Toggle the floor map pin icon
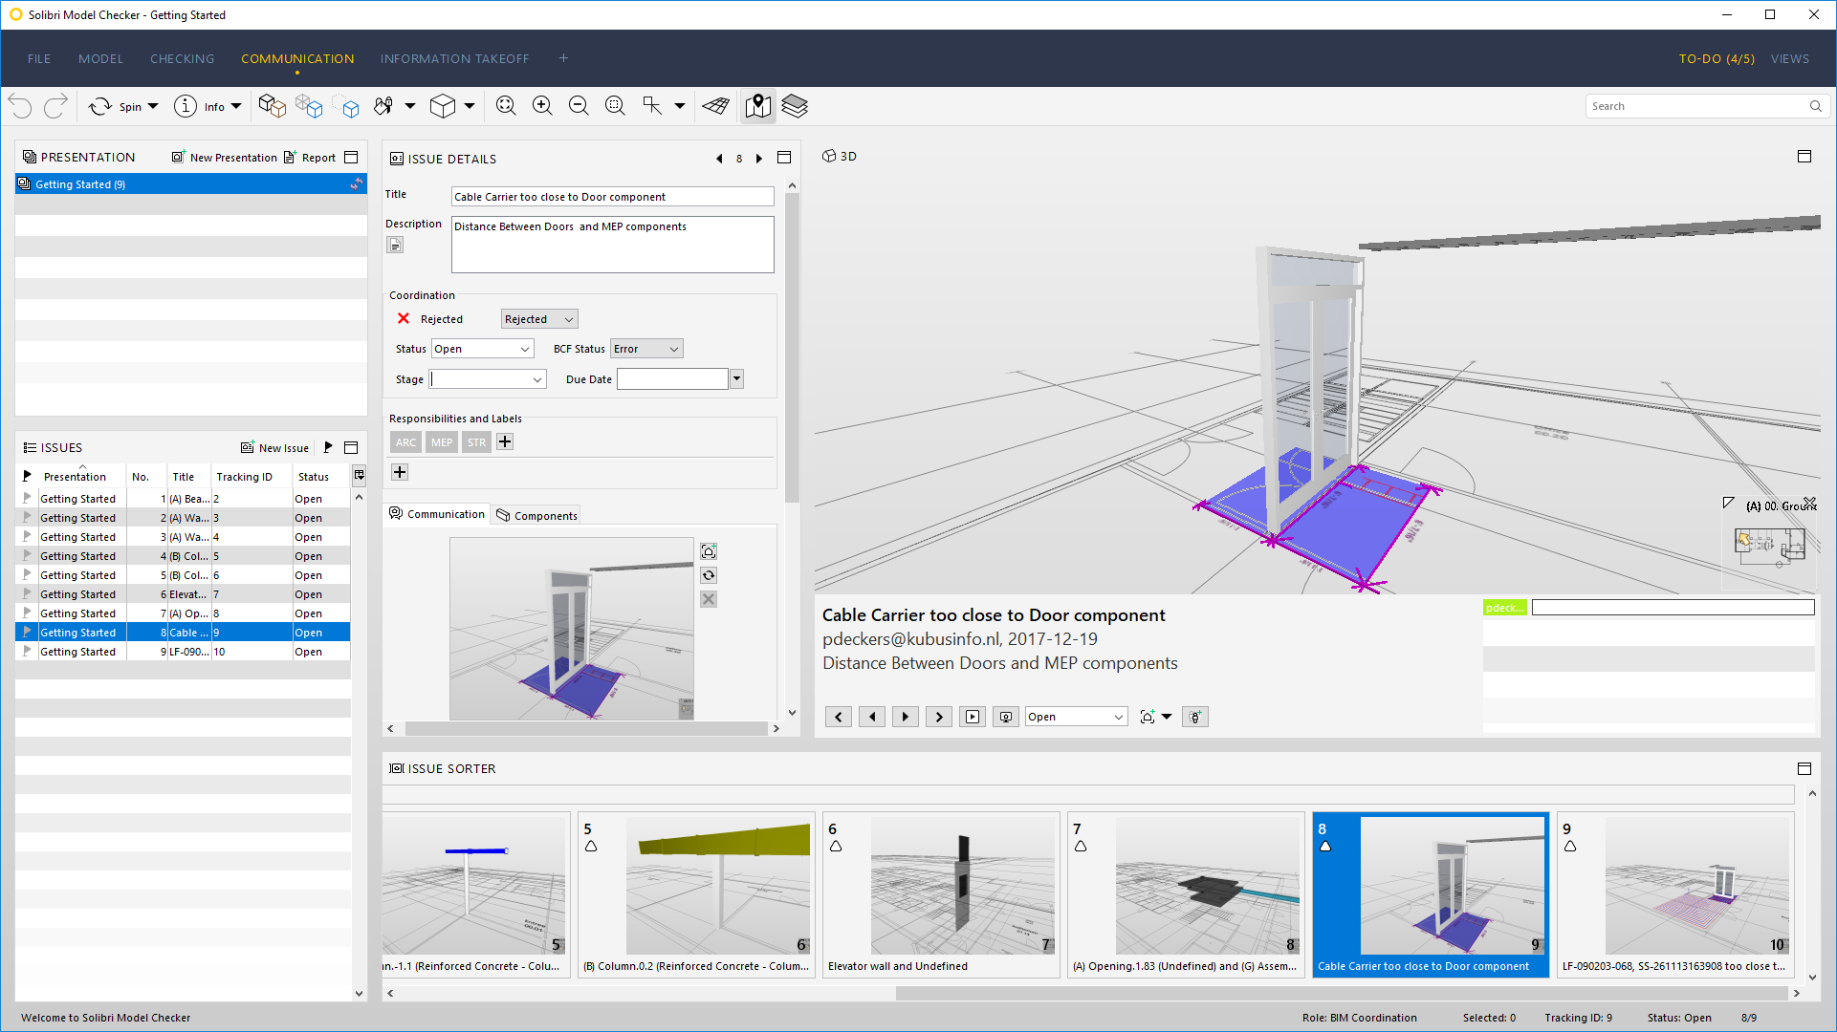Image resolution: width=1837 pixels, height=1032 pixels. coord(758,106)
